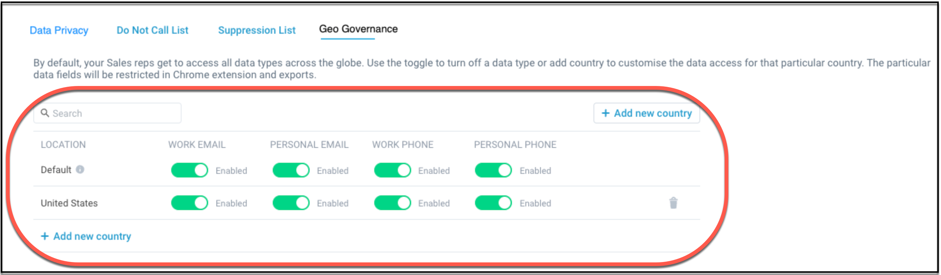
Task: Click the Add new country link below table
Action: [x=92, y=236]
